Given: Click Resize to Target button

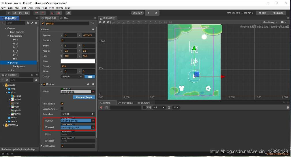Looking at the screenshot, I should (84, 97).
